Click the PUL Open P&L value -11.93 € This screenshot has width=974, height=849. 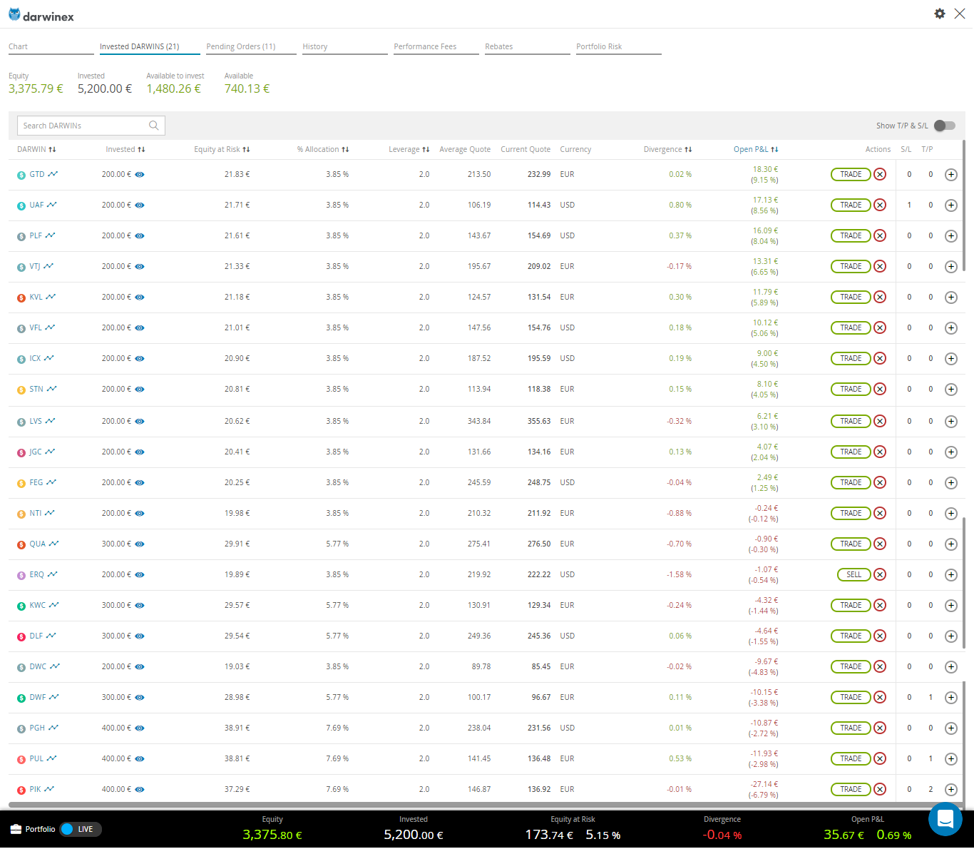764,753
